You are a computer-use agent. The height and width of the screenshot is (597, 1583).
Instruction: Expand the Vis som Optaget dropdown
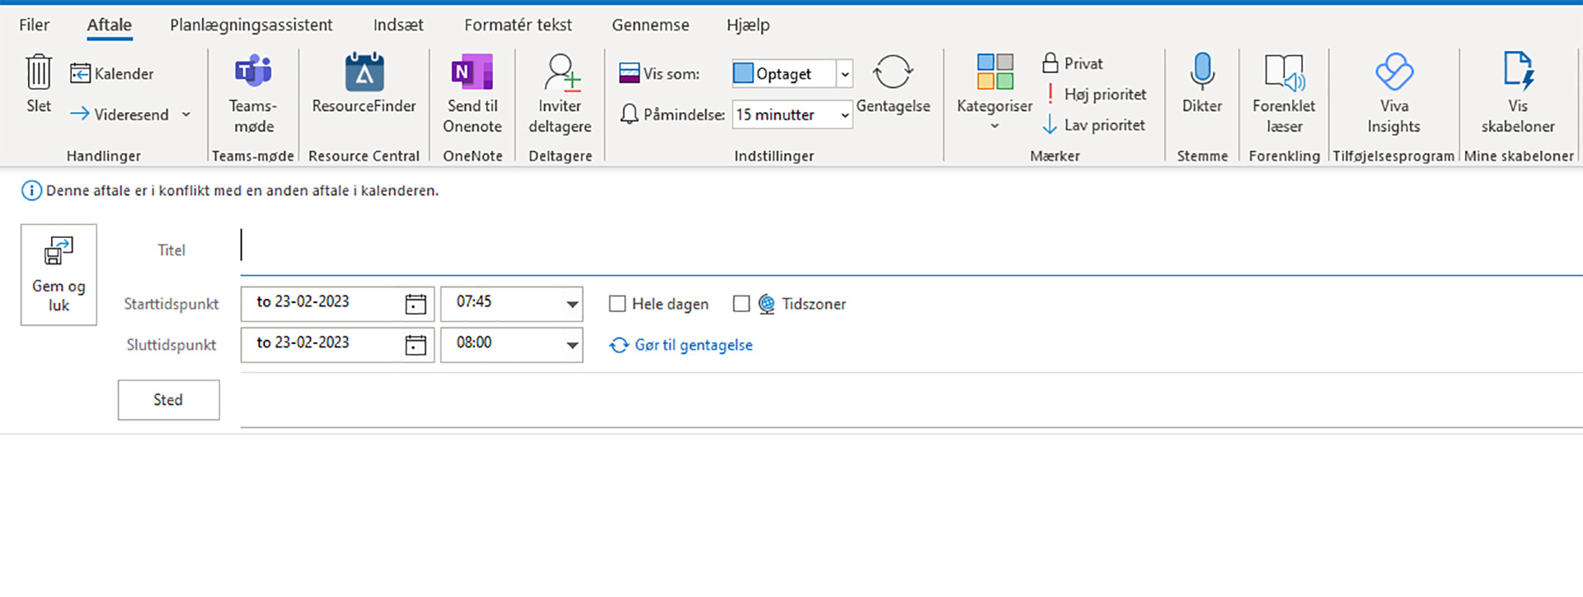point(844,74)
